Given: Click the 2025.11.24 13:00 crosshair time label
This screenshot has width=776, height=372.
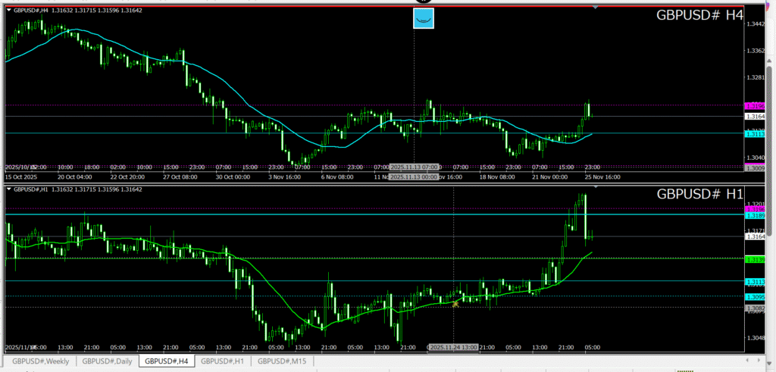Looking at the screenshot, I should coord(453,347).
